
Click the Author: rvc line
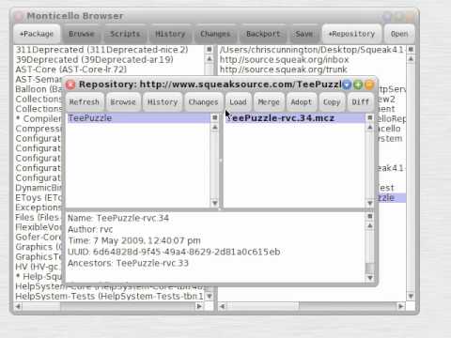(x=90, y=229)
